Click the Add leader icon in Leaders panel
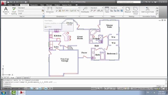Screen dimensions: 168x95 coord(92,11)
